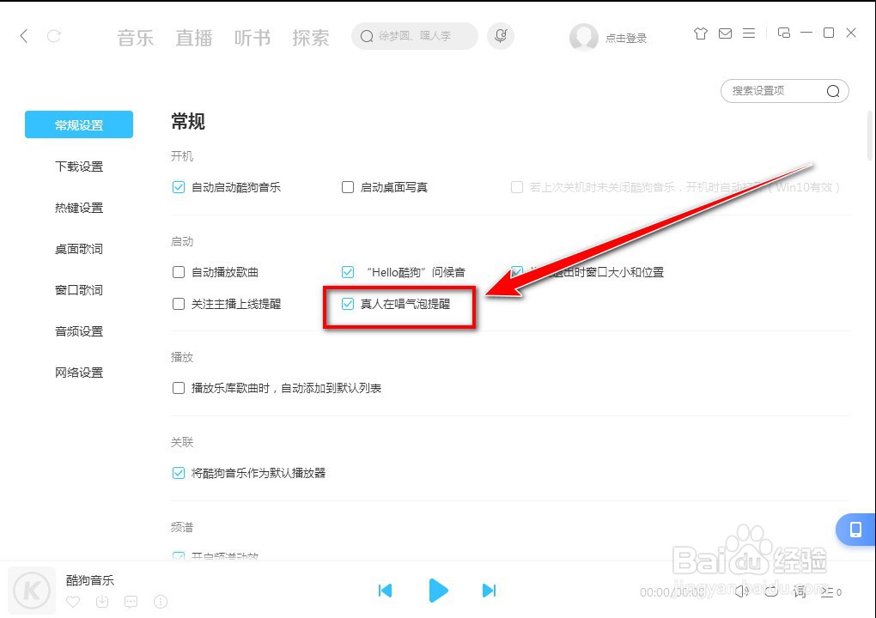Select 网络设置 in the sidebar
The width and height of the screenshot is (876, 618).
point(79,373)
